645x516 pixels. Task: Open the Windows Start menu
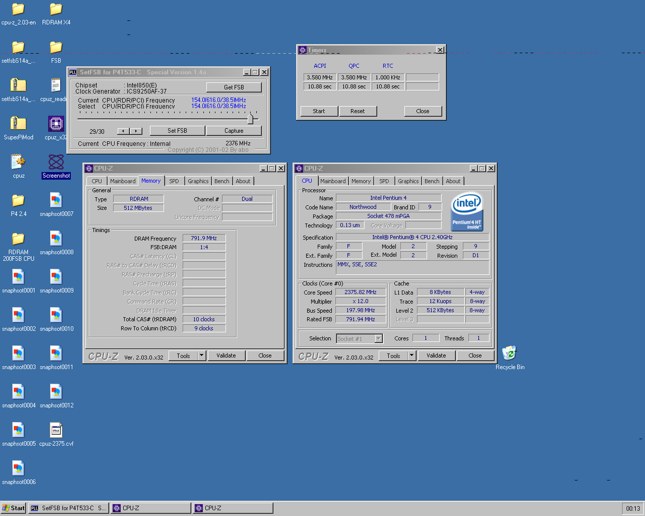point(13,508)
